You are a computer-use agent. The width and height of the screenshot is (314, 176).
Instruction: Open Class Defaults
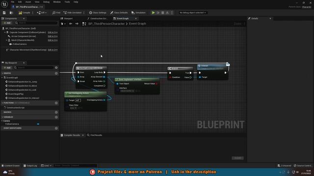pyautogui.click(x=119, y=13)
